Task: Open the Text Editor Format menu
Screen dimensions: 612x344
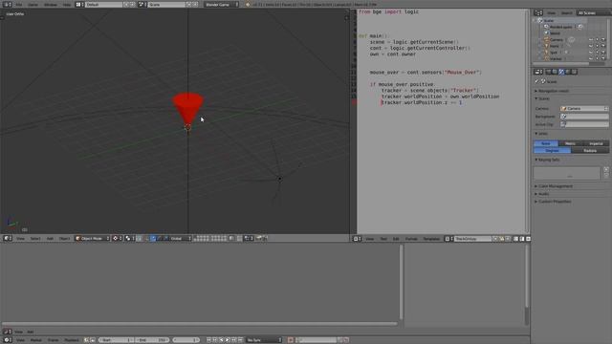Action: coord(411,239)
